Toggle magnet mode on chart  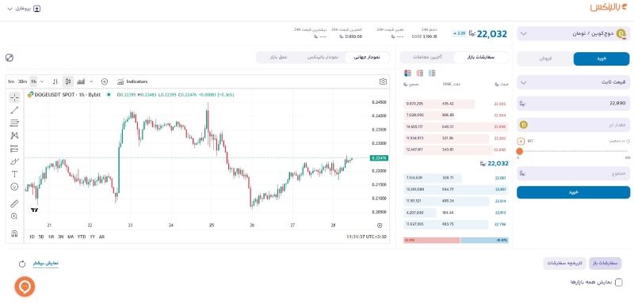(14, 233)
